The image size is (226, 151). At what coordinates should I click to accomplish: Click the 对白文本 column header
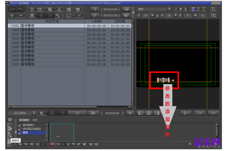52,21
